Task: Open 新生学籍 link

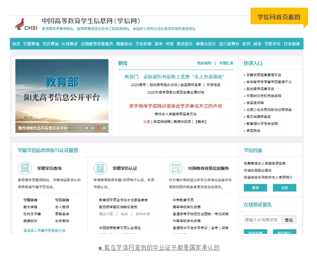Action: click(31, 207)
